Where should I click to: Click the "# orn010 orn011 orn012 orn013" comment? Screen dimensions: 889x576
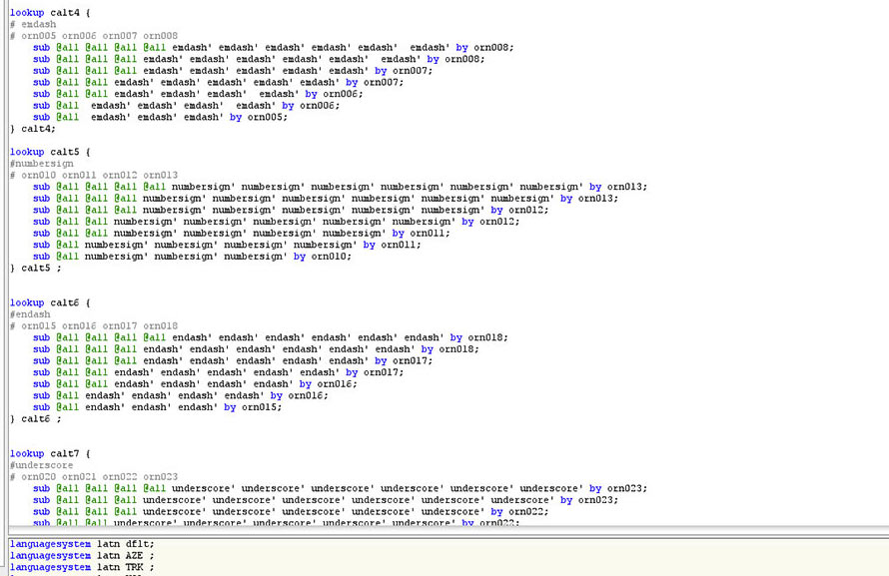tap(94, 175)
